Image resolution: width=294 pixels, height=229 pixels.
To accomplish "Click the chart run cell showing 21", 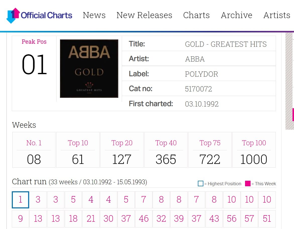I will (x=91, y=219).
